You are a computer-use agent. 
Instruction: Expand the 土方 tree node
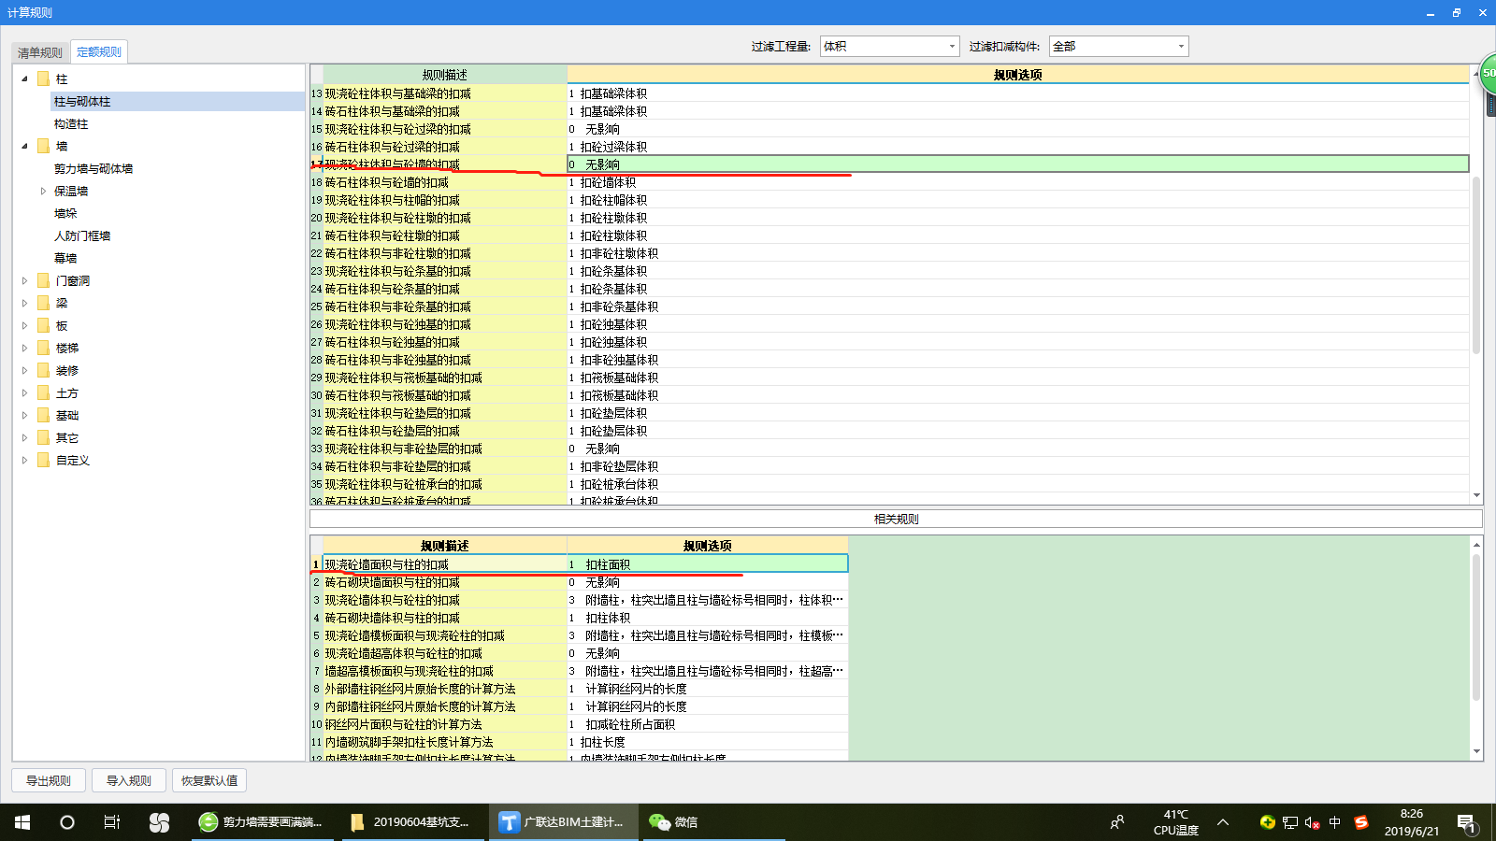click(x=24, y=392)
